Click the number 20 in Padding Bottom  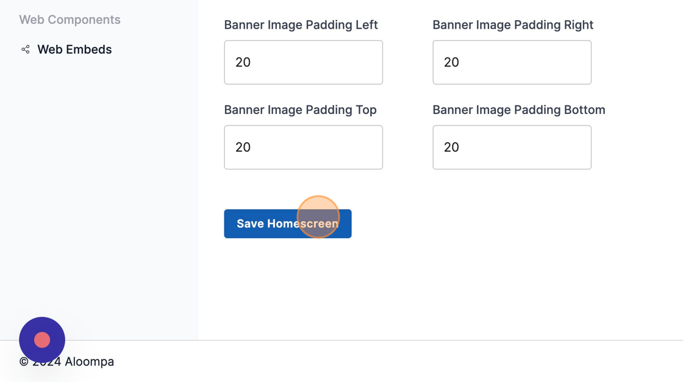click(451, 147)
